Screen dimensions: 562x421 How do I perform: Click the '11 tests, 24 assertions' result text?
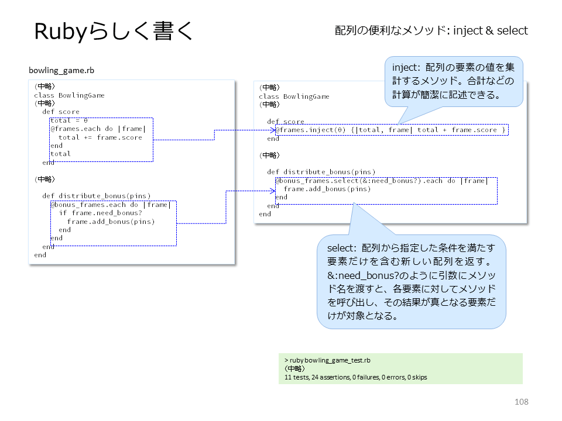pyautogui.click(x=355, y=377)
